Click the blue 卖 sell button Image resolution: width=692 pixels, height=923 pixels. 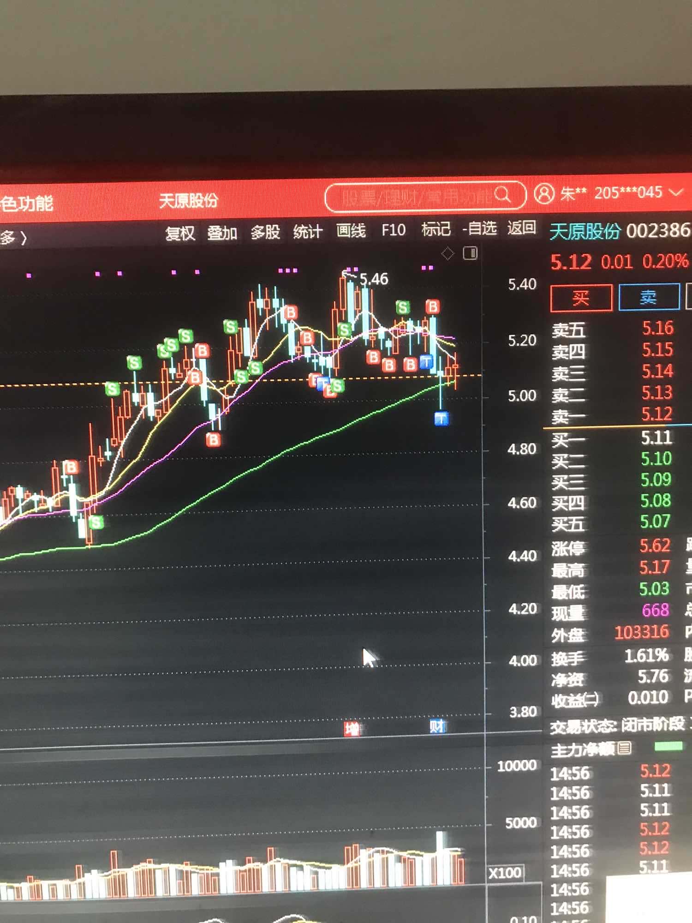(x=649, y=297)
